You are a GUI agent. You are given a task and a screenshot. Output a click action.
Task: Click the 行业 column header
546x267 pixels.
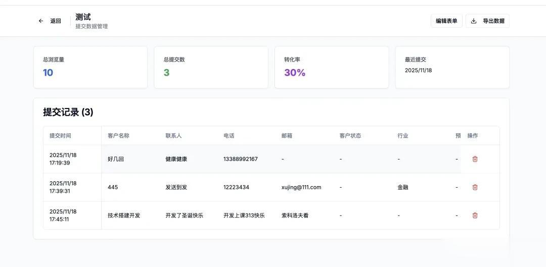pyautogui.click(x=402, y=136)
